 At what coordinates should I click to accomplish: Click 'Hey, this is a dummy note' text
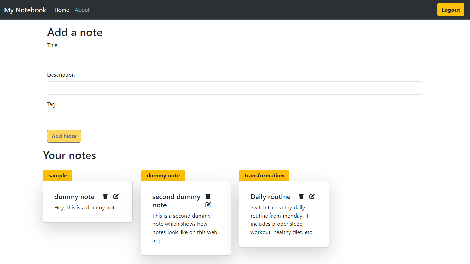click(86, 208)
